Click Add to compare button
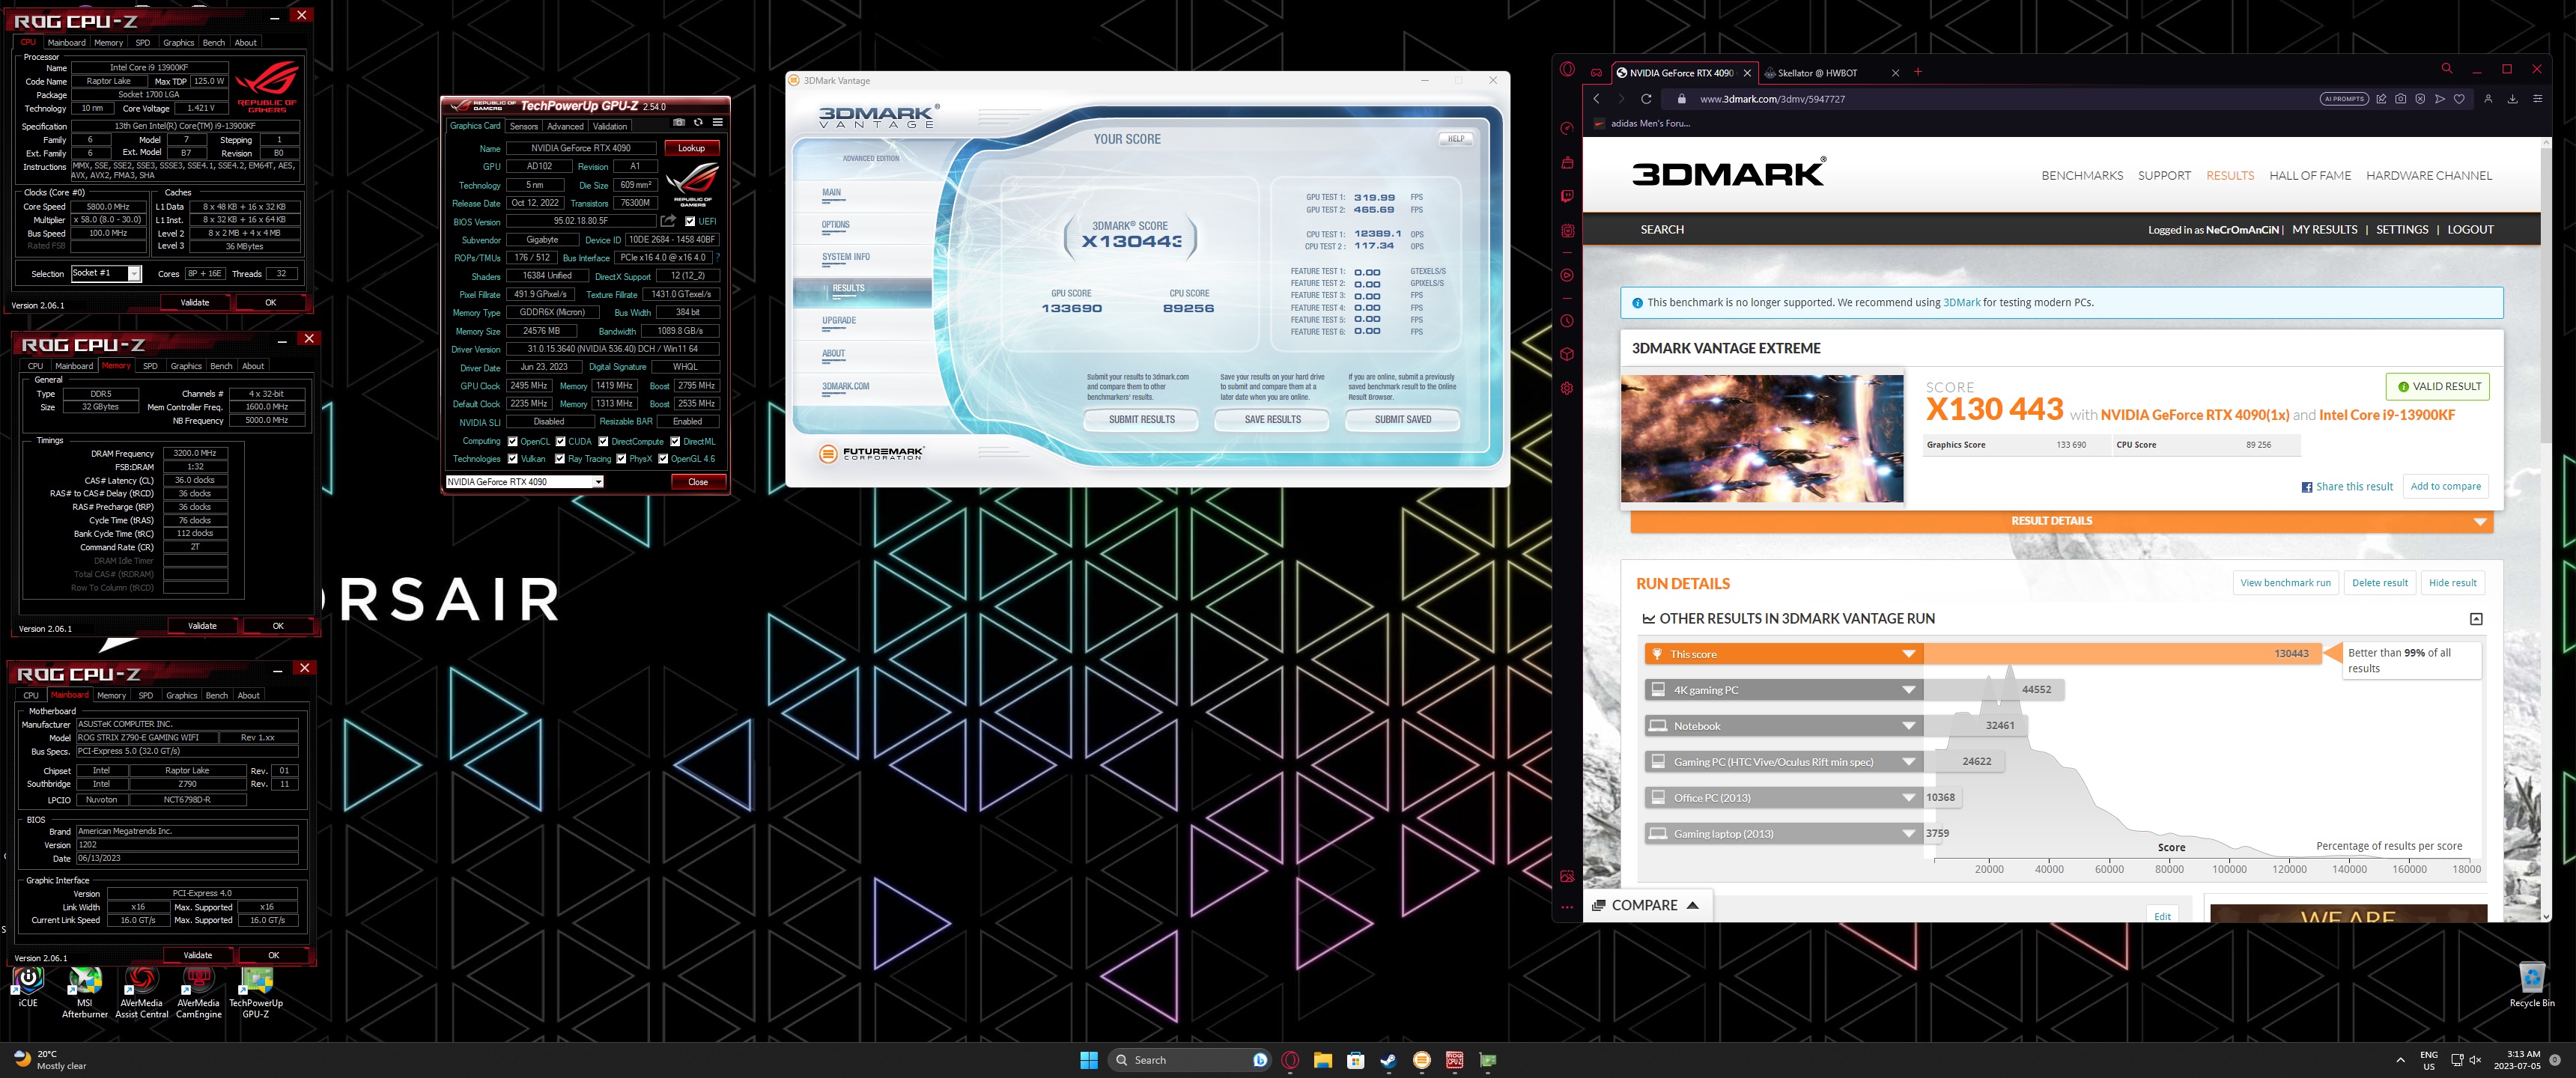2576x1078 pixels. coord(2445,486)
